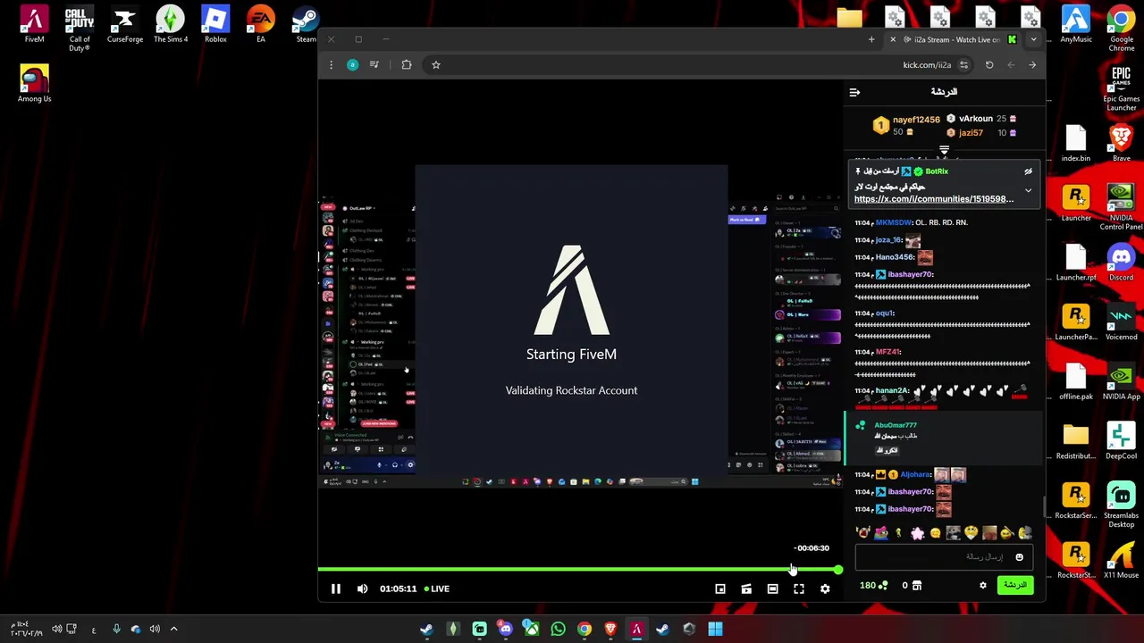Image resolution: width=1144 pixels, height=643 pixels.
Task: Pause the live stream playback
Action: [336, 589]
